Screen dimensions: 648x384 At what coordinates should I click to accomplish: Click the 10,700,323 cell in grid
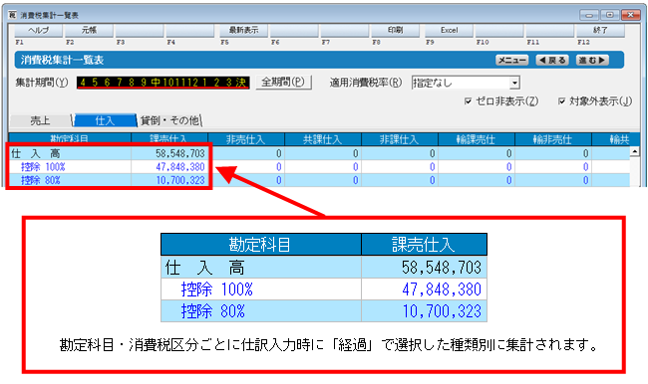tap(169, 180)
